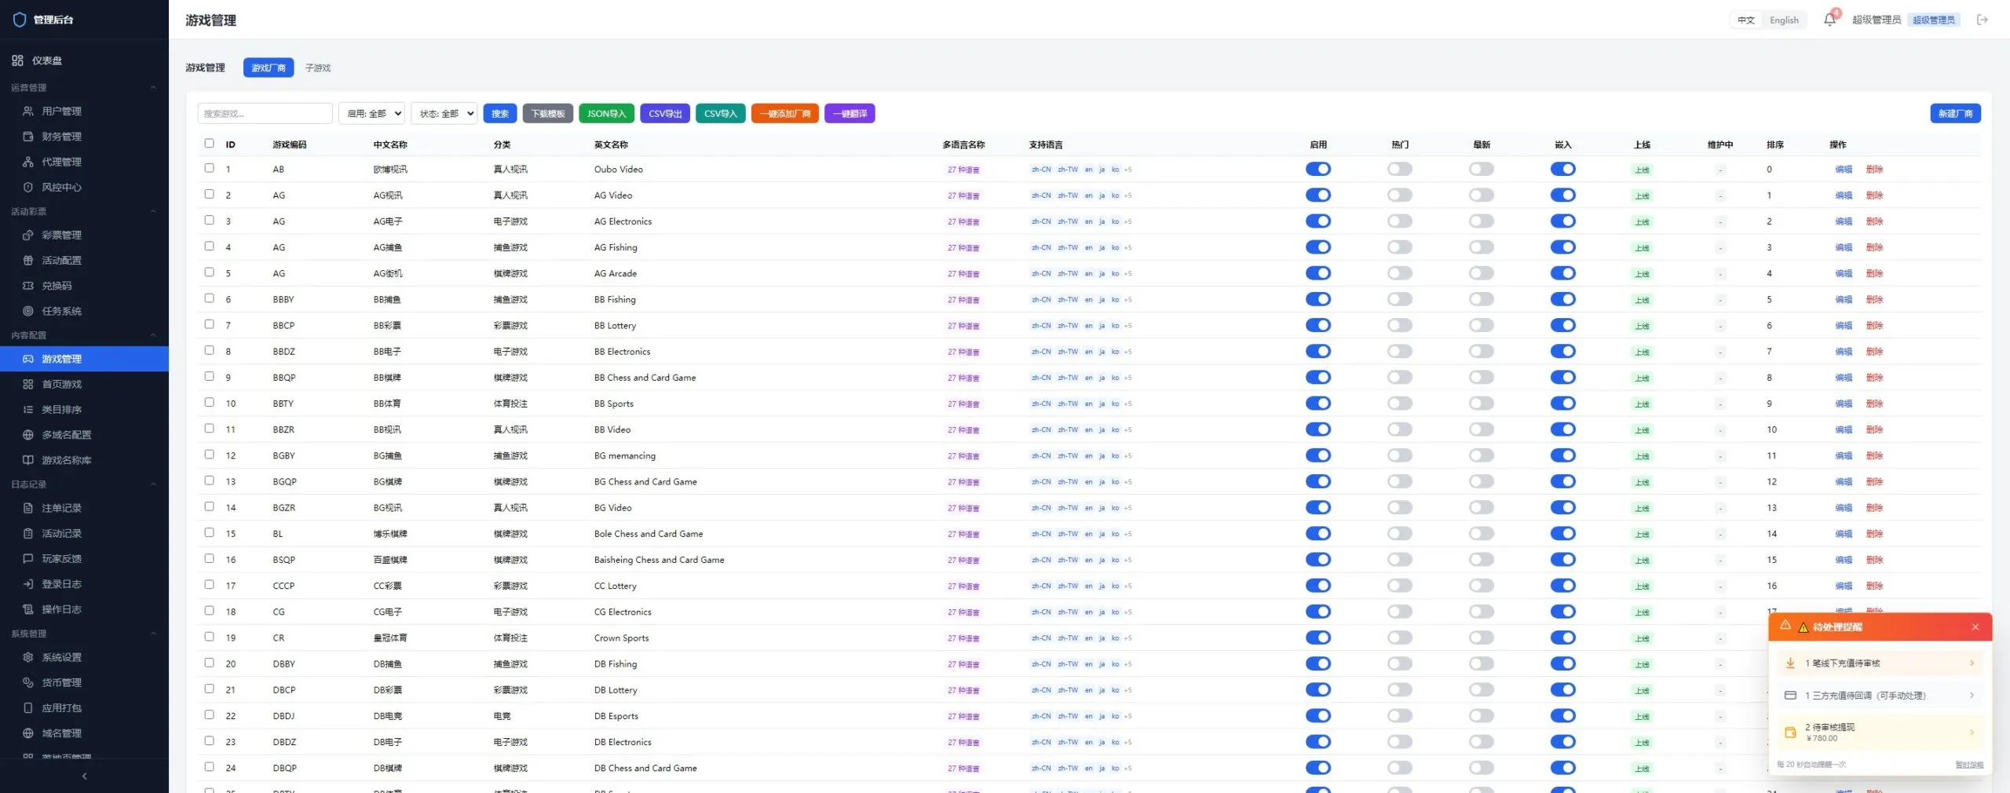The width and height of the screenshot is (2010, 793).
Task: Switch language to 中文
Action: (x=1745, y=20)
